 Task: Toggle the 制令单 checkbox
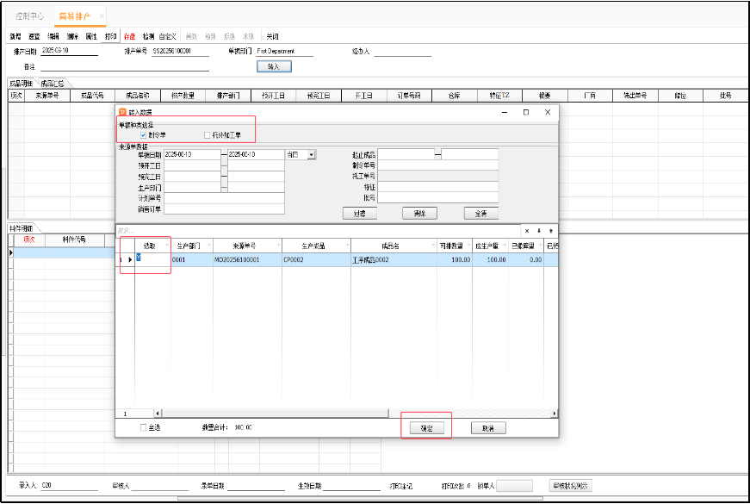(143, 135)
